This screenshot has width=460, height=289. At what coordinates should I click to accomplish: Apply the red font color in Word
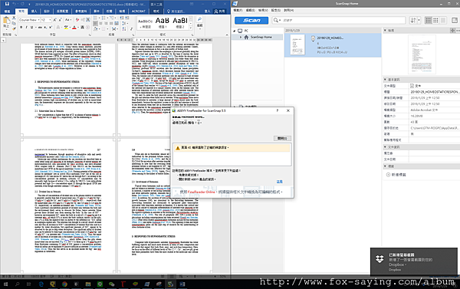pyautogui.click(x=74, y=28)
